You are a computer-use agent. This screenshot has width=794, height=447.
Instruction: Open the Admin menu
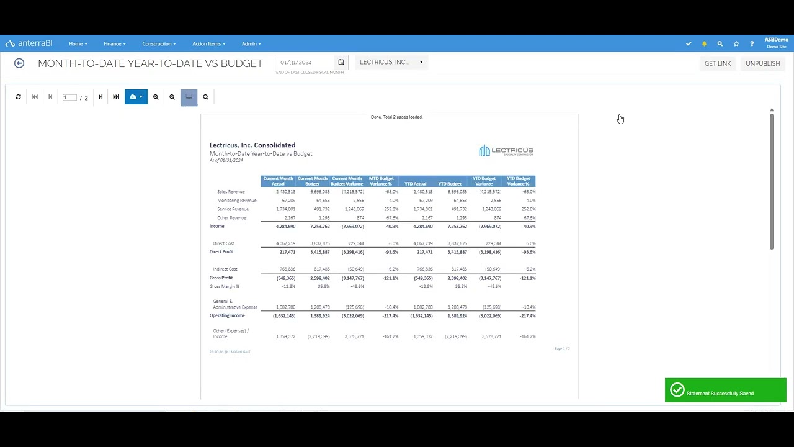click(251, 44)
